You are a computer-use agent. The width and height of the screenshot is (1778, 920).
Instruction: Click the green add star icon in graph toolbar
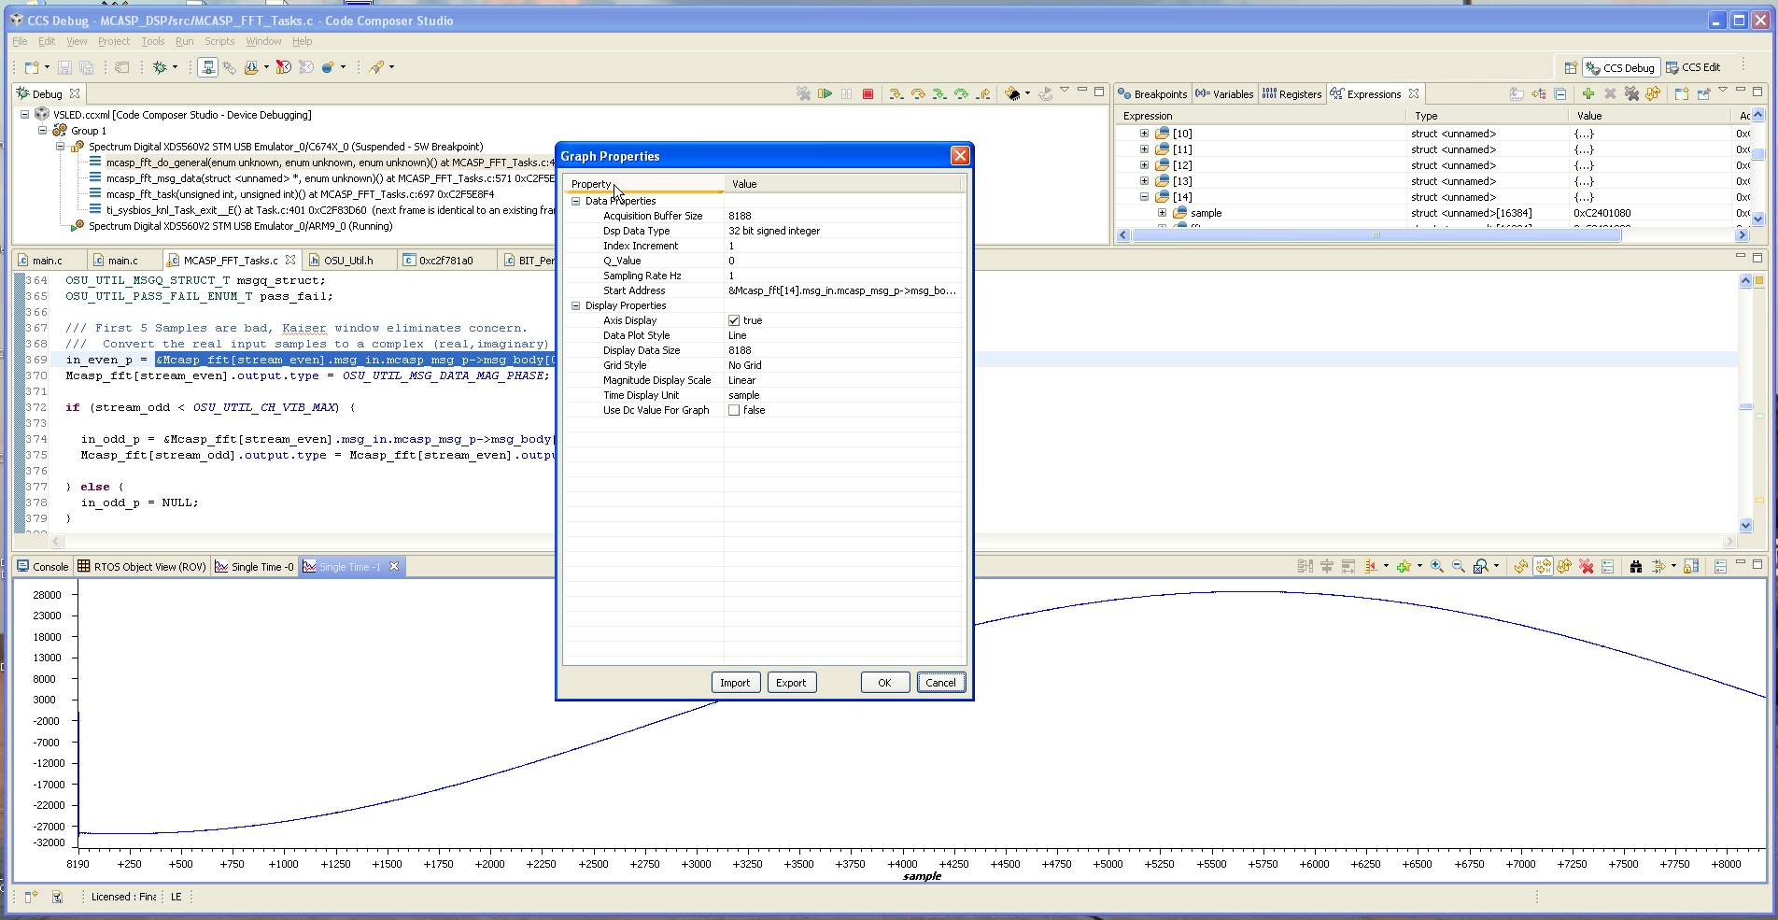point(1403,566)
